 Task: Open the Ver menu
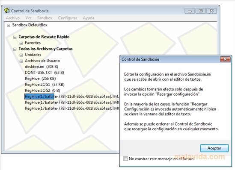[28, 18]
